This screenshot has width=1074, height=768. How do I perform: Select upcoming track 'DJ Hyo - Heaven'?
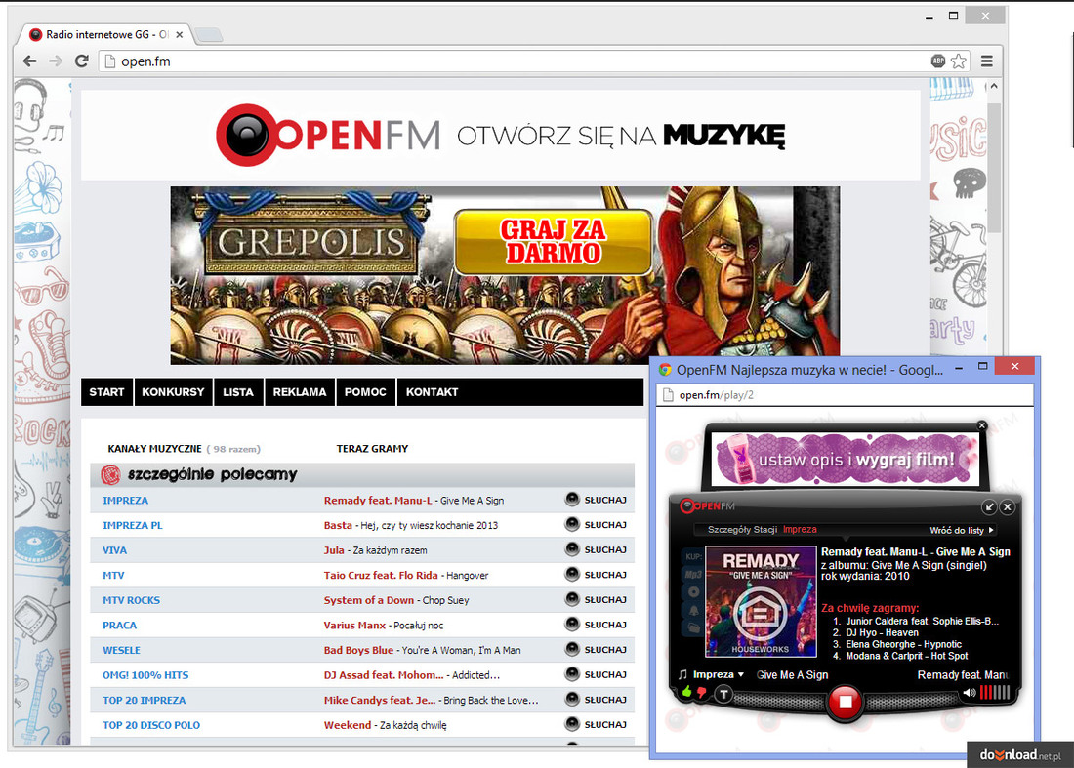tap(882, 633)
